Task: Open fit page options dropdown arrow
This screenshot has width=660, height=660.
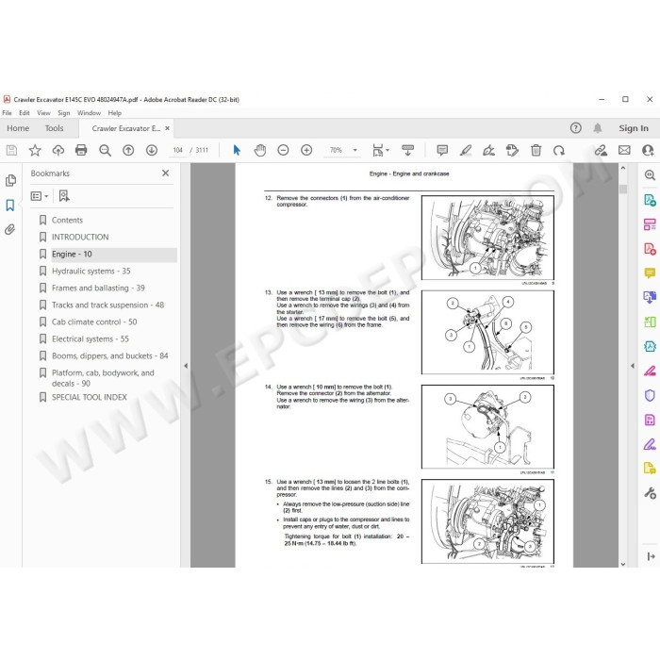Action: pos(388,150)
